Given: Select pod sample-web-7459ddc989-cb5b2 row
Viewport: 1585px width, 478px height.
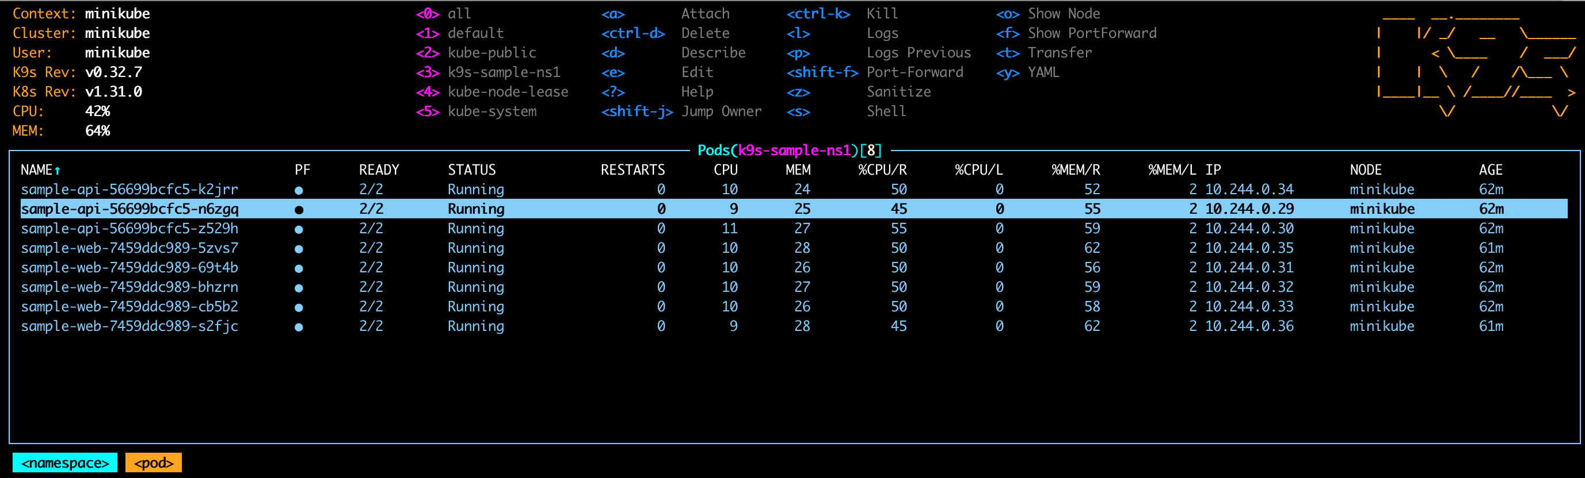Looking at the screenshot, I should pos(794,307).
